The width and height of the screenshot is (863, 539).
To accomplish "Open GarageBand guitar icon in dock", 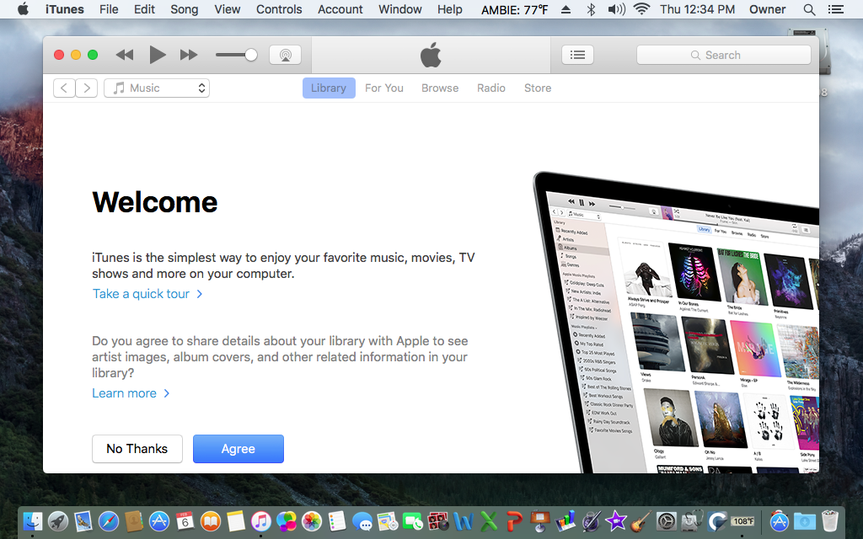I will [x=641, y=520].
